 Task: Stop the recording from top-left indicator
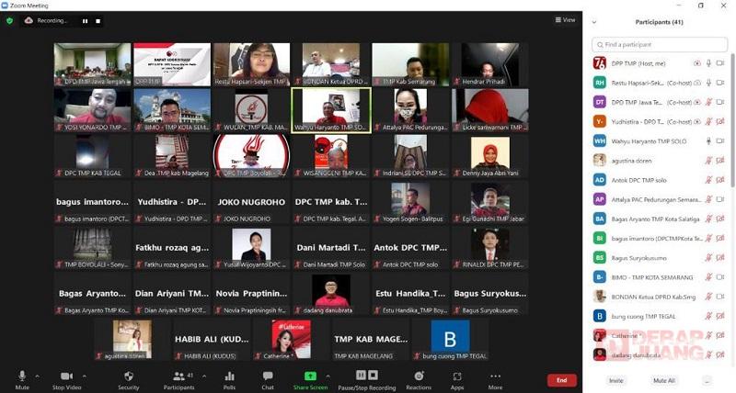pos(98,21)
